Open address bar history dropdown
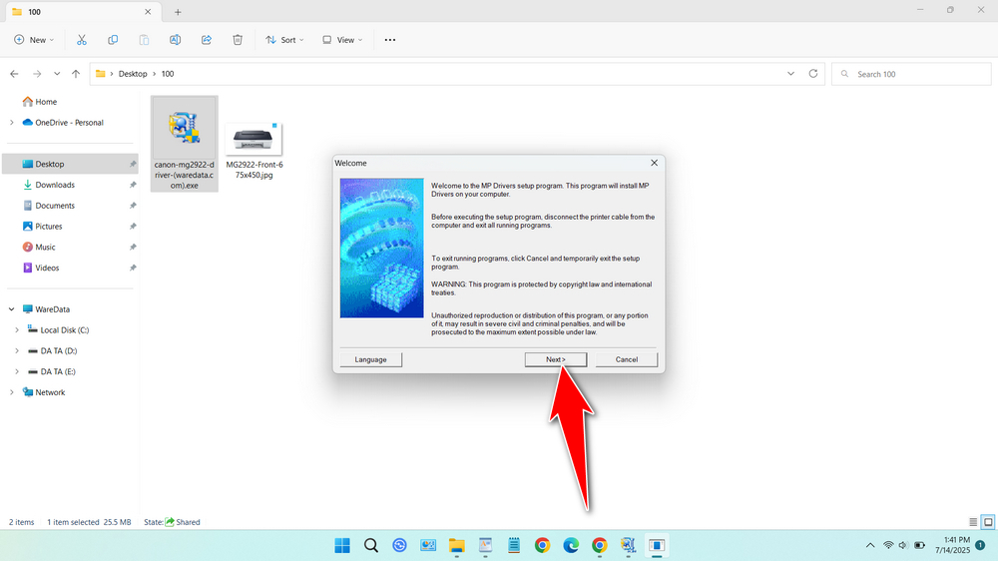 pos(790,74)
